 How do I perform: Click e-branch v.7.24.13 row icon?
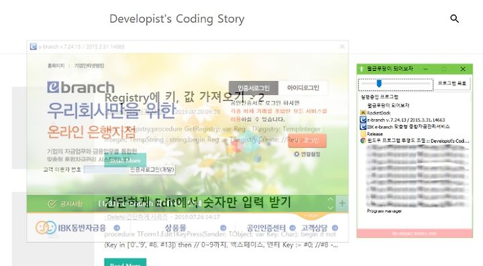(363, 120)
